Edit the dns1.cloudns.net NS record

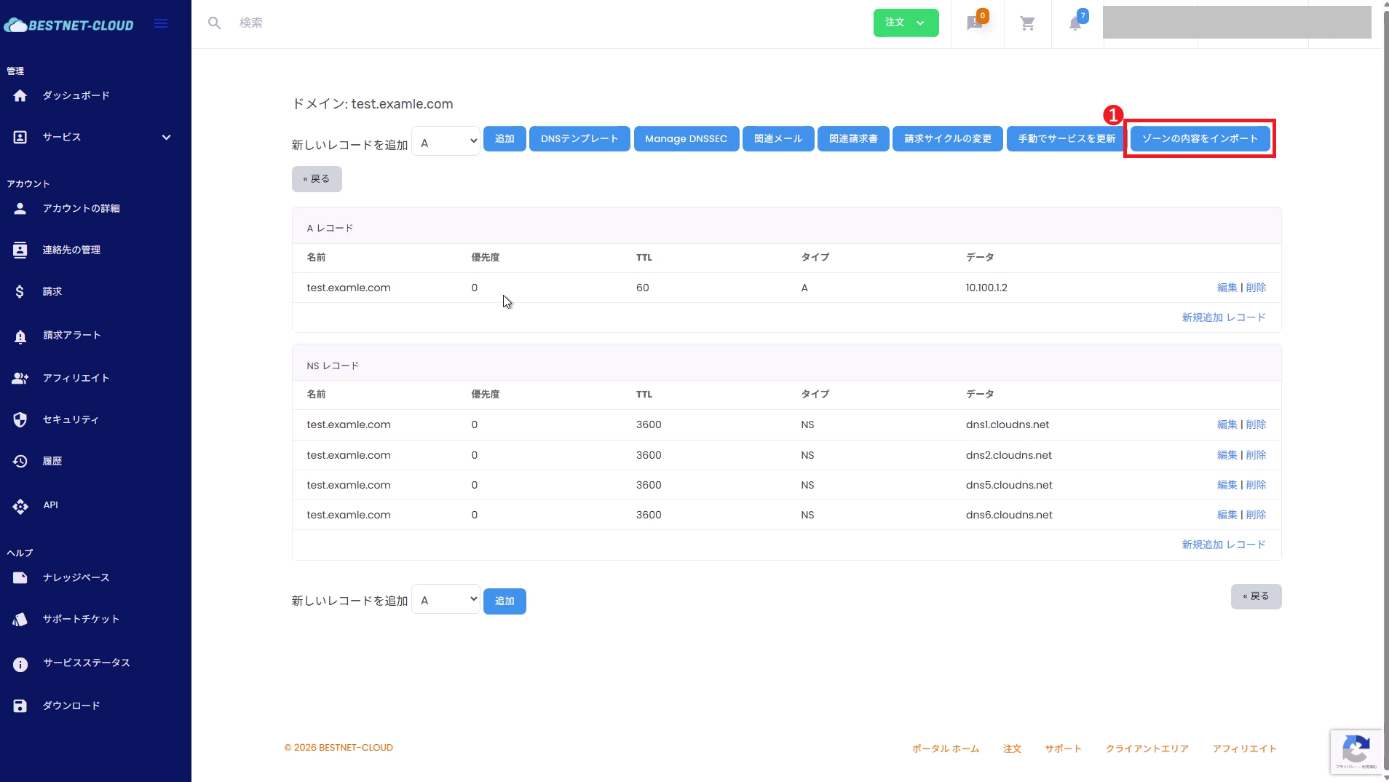click(1227, 424)
